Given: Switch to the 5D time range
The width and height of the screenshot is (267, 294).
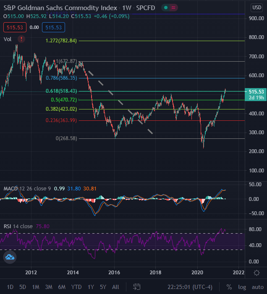Looking at the screenshot, I should 23,287.
